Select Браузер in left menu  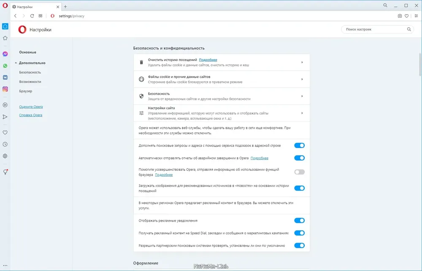coord(26,91)
